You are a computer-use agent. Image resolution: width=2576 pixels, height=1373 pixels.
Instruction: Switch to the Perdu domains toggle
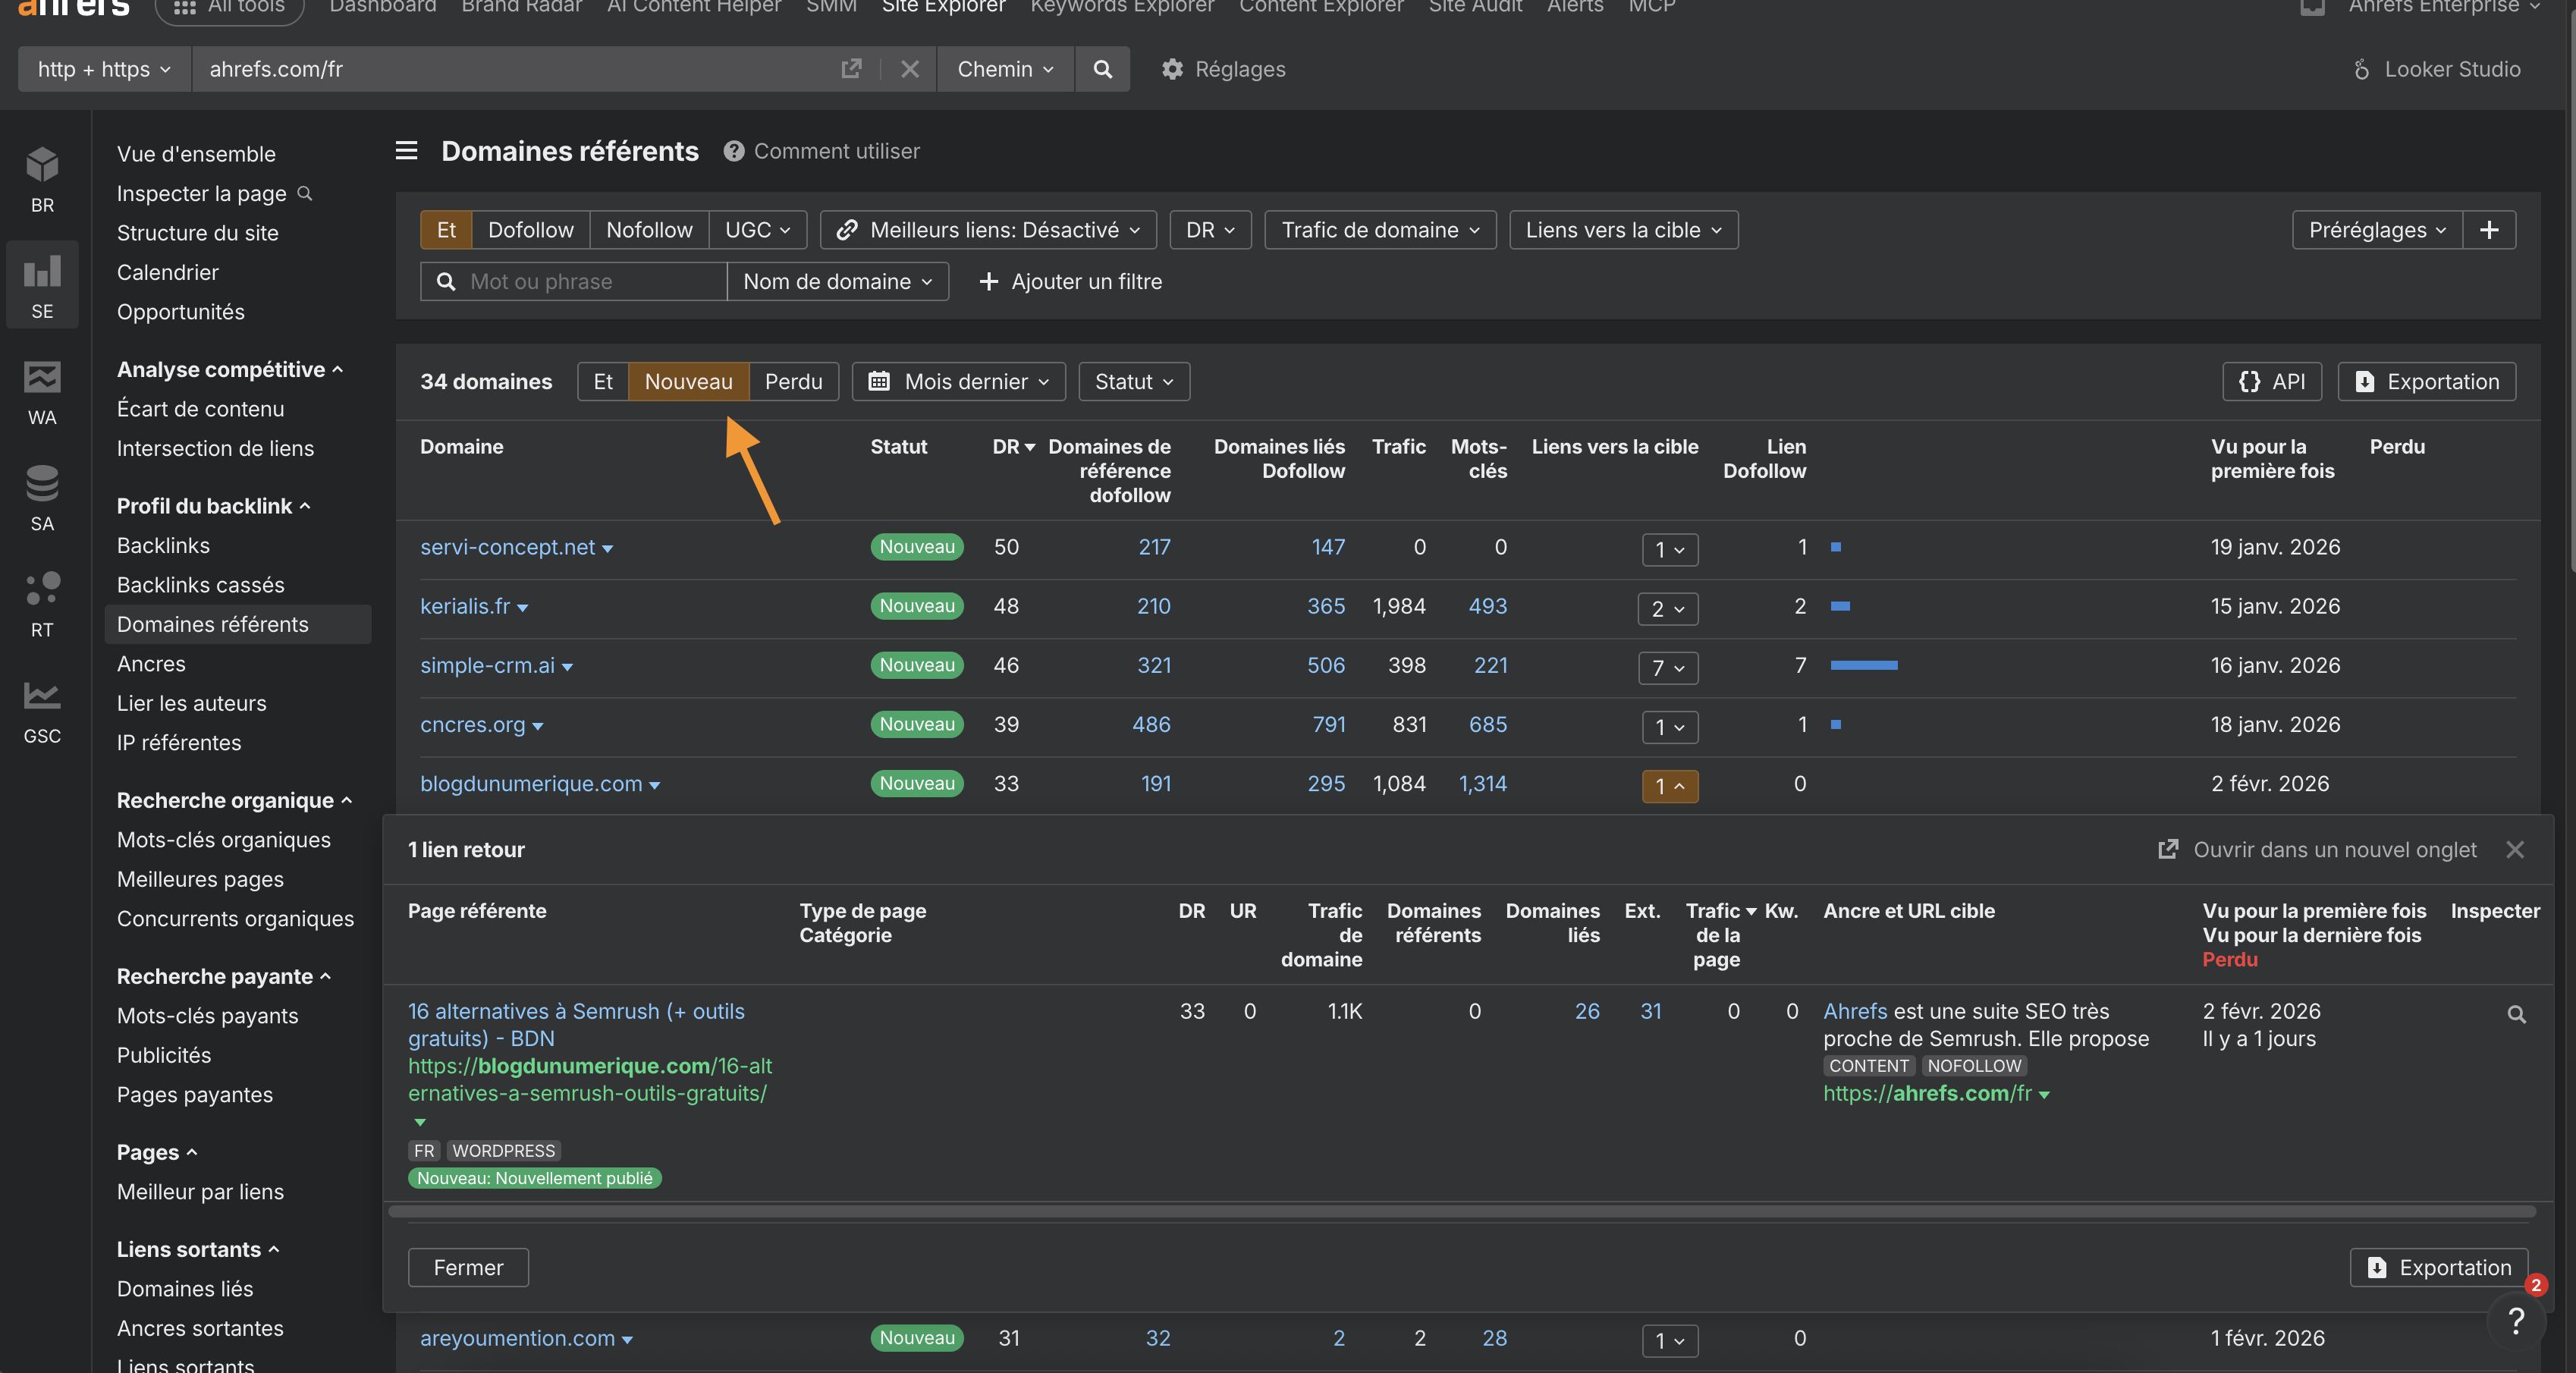(793, 382)
